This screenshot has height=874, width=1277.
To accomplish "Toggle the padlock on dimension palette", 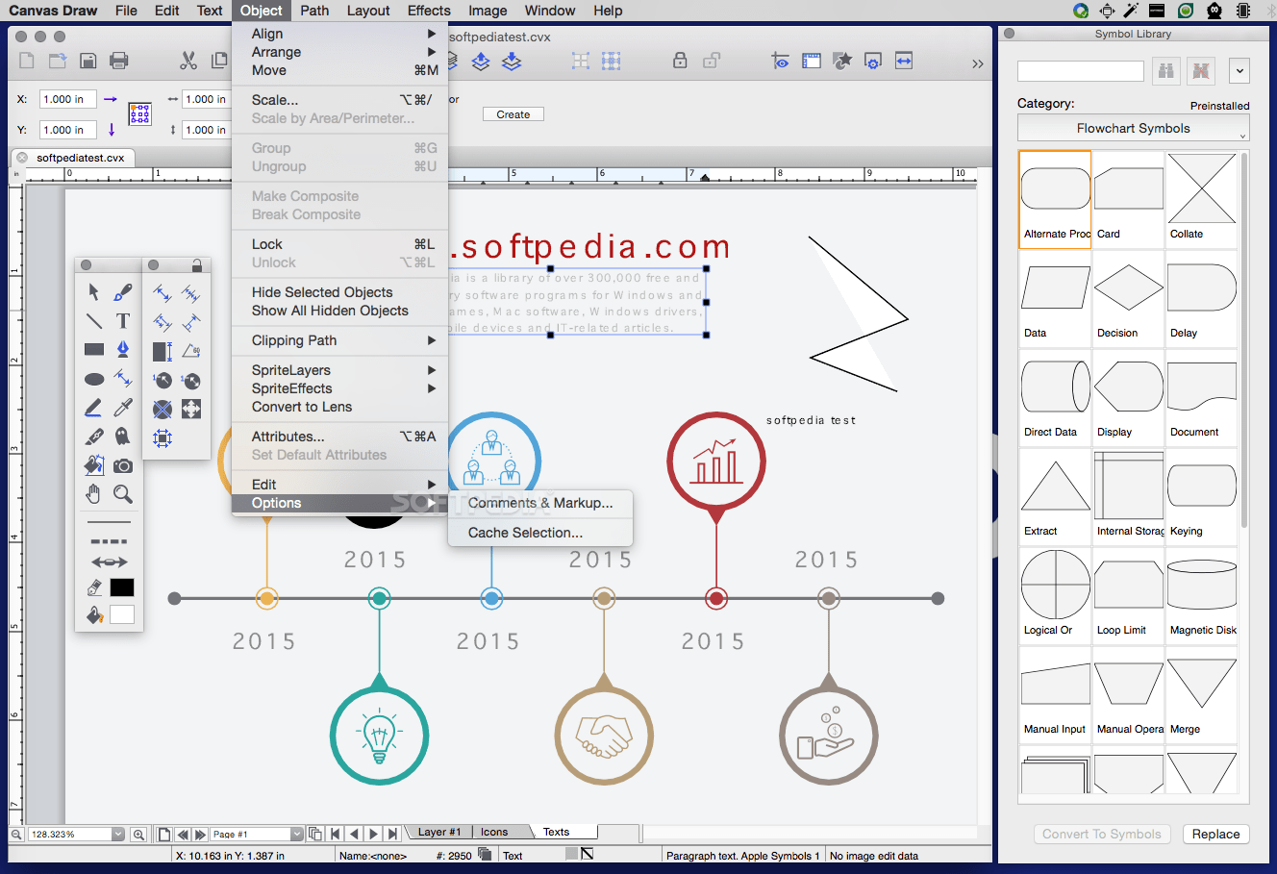I will tap(197, 265).
